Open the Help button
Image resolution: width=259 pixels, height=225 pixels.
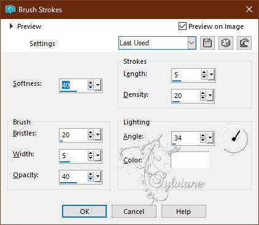click(x=184, y=212)
